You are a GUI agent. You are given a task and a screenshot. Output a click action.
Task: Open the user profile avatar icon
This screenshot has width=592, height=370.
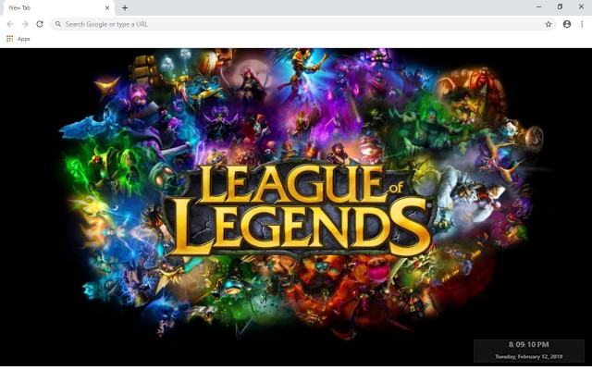pos(567,24)
